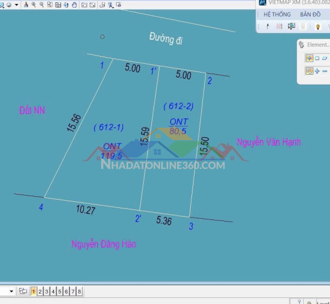
Task: Open the walk/navigate view tool with dropdown
Action: [x=111, y=5]
